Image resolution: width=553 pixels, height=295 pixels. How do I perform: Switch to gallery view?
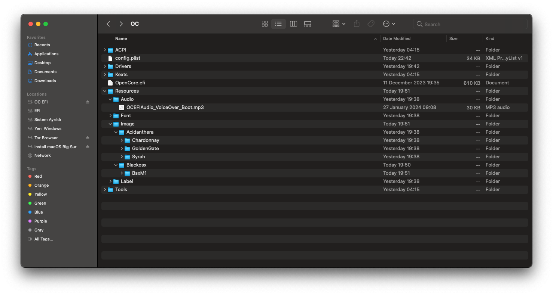[x=308, y=24]
